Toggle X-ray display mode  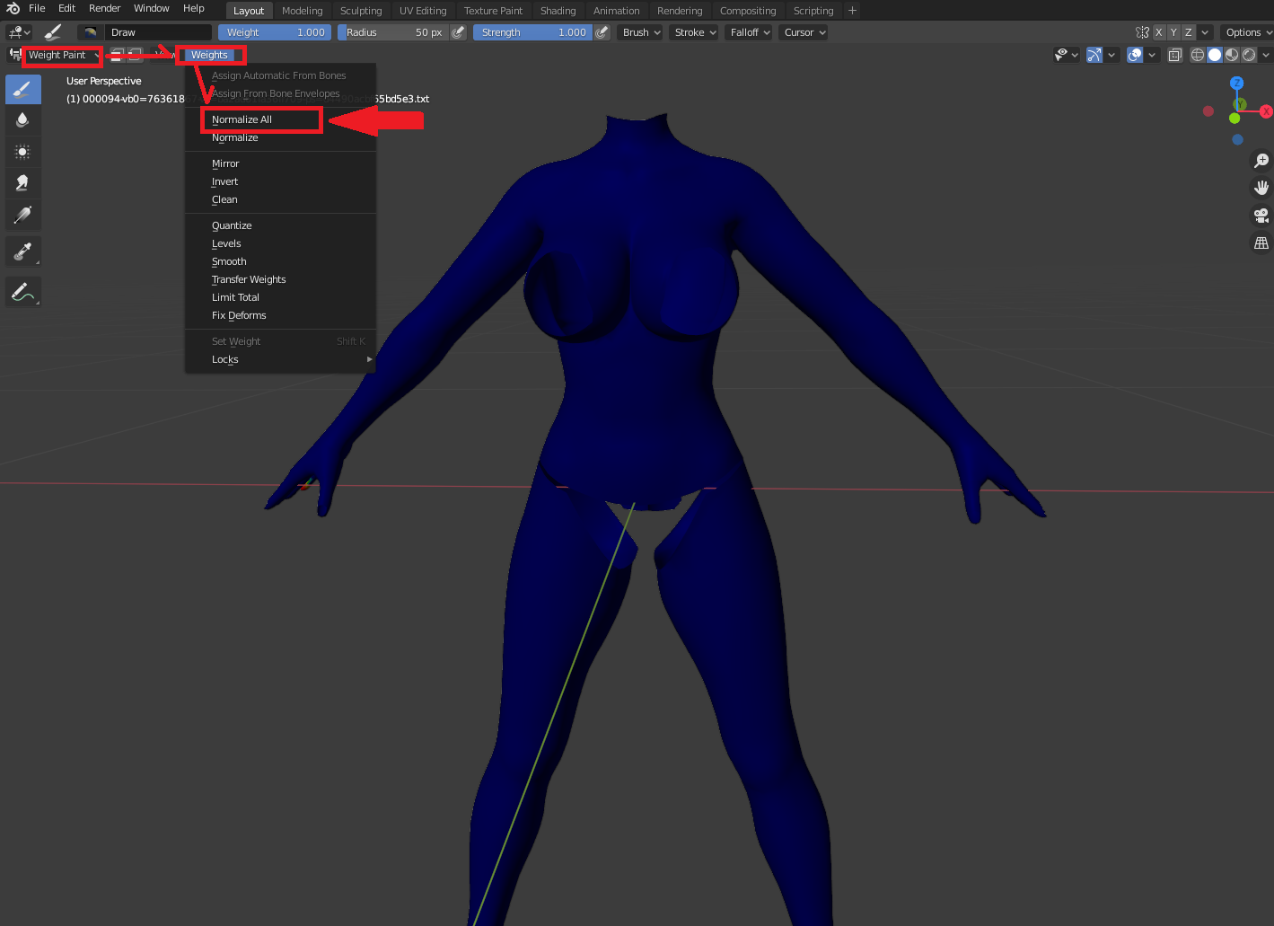(x=1175, y=55)
